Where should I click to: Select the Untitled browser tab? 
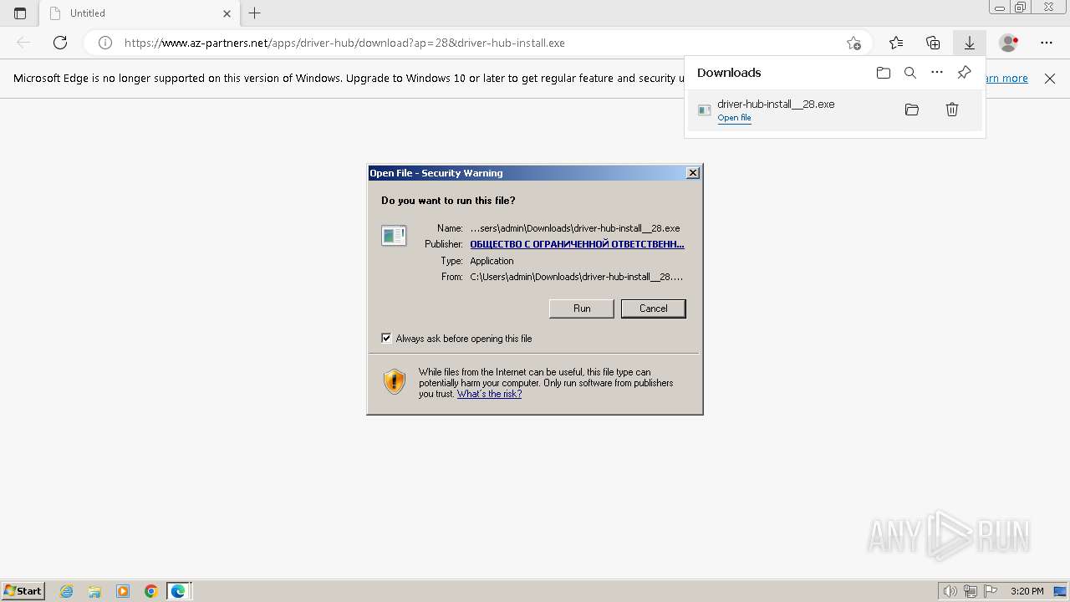(139, 13)
